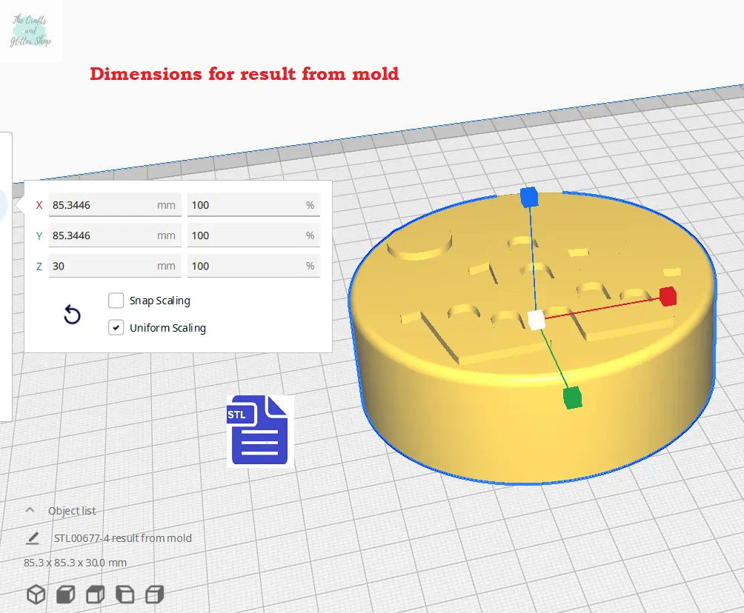Switch to the 3D perspective view cube
The image size is (744, 613).
coord(36,594)
